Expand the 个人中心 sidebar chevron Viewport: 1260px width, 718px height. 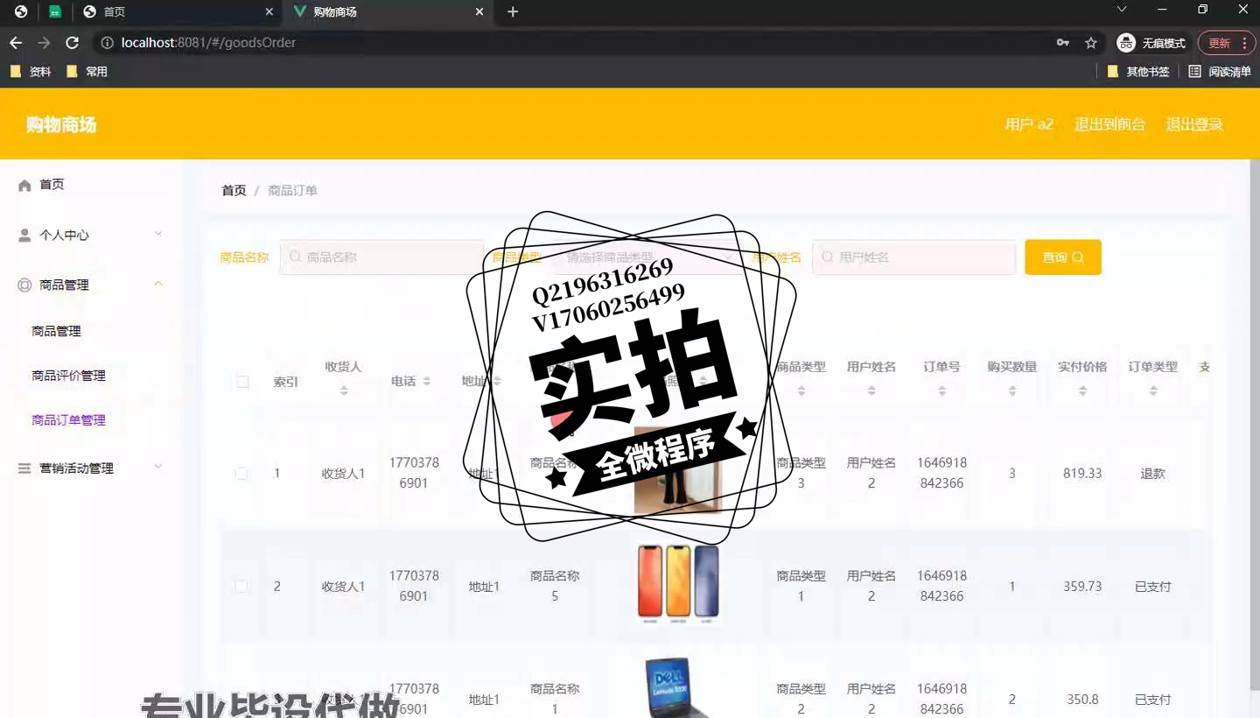pyautogui.click(x=158, y=234)
